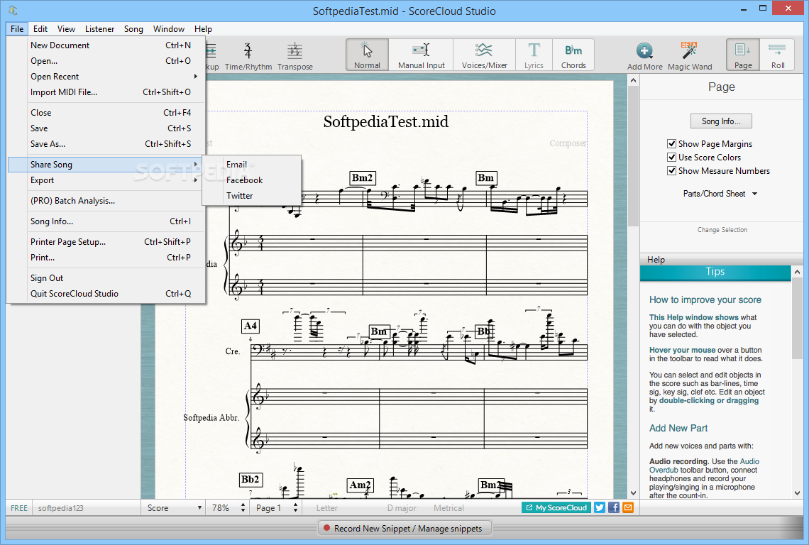Click Record New Snippet / Manage snippets
Image resolution: width=809 pixels, height=545 pixels.
(x=405, y=528)
